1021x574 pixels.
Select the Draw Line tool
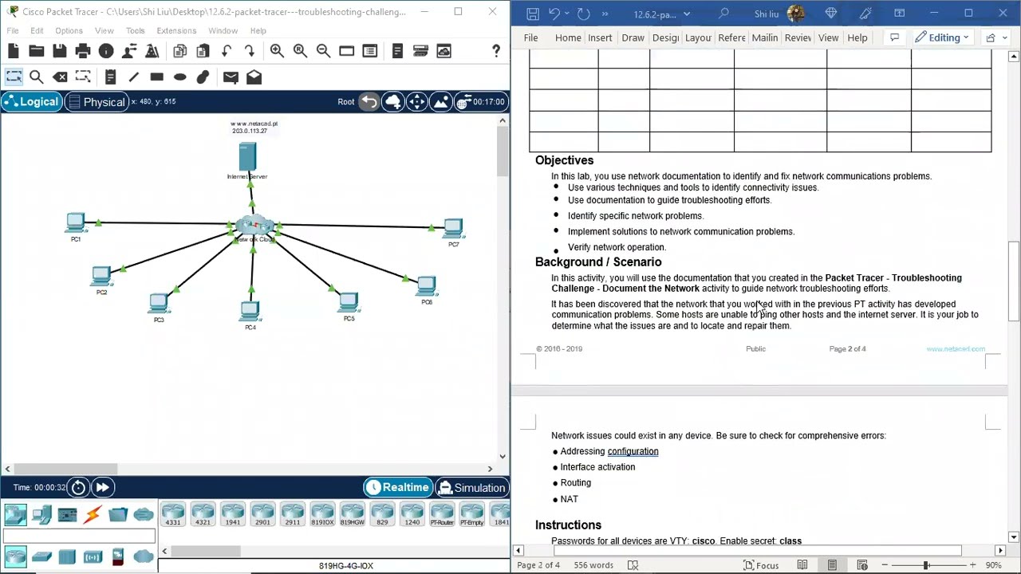pos(133,77)
